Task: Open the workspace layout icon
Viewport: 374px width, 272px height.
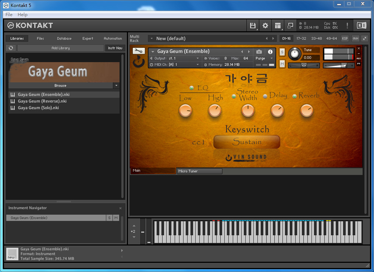Action: click(x=278, y=25)
